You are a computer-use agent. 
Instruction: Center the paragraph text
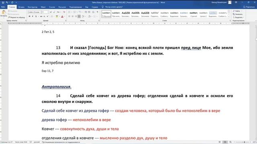(72, 16)
